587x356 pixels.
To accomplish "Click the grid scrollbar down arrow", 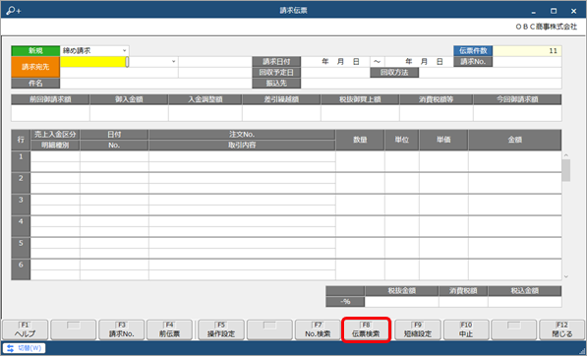I will 566,276.
